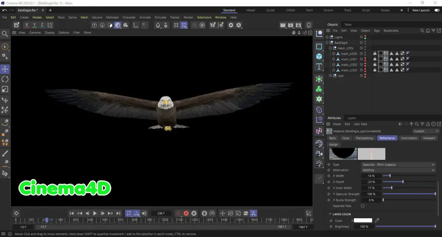Screen dimensions: 442x237
Task: Toggle timeline loop playback mode
Action: (129, 213)
